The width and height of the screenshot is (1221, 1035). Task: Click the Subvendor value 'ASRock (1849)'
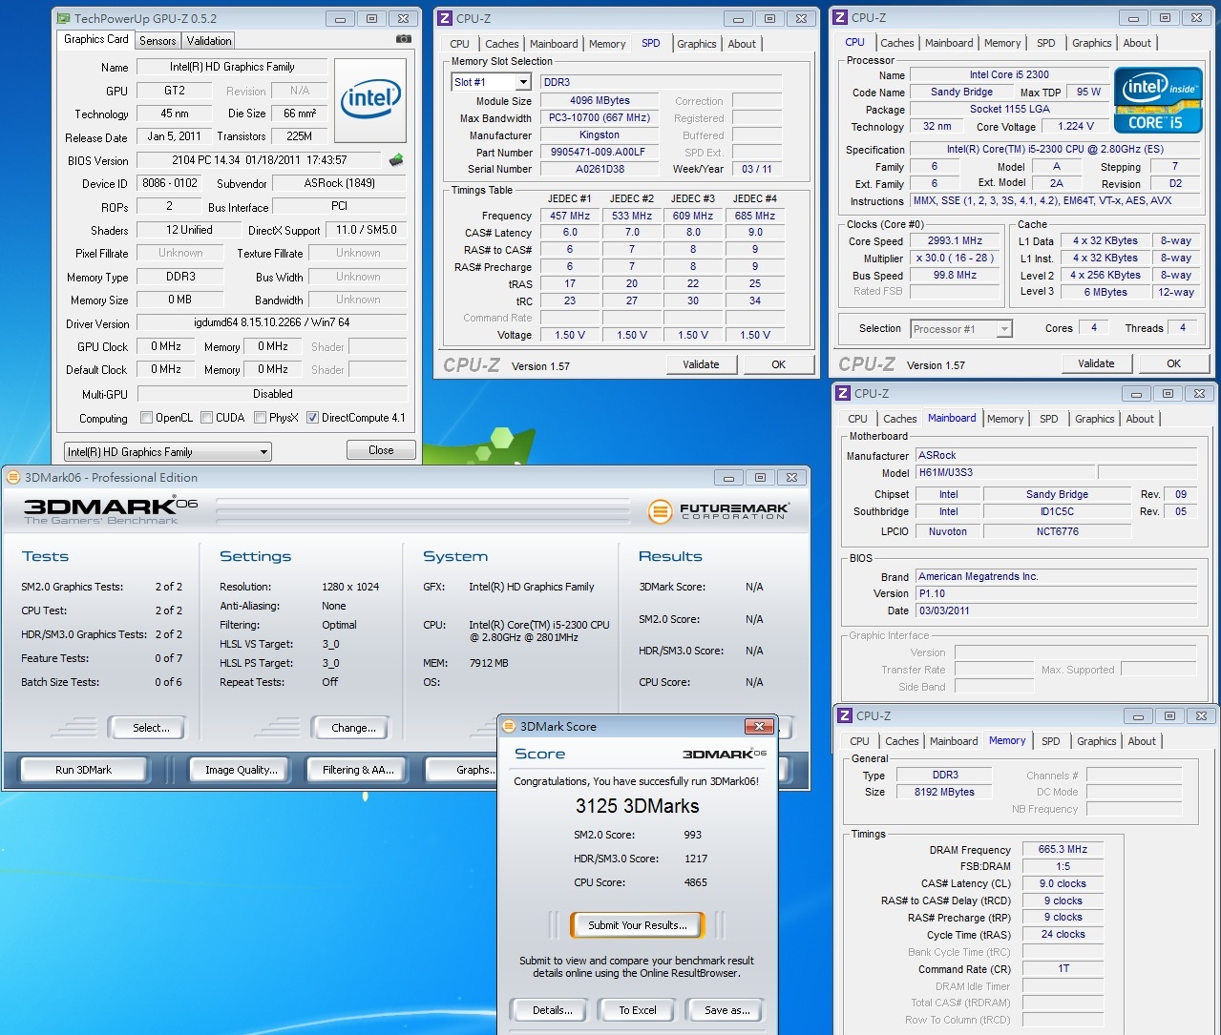[x=340, y=183]
